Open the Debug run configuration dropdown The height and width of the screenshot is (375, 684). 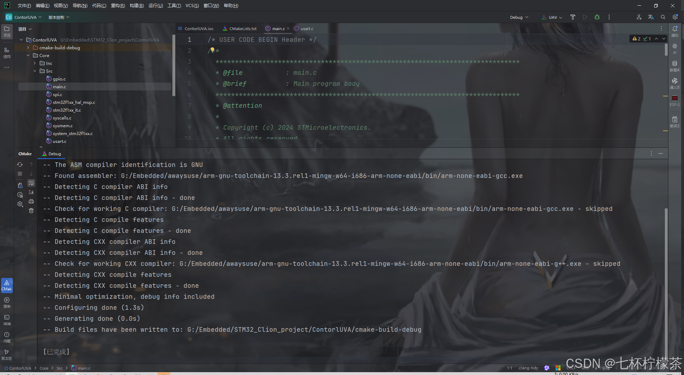coord(519,17)
